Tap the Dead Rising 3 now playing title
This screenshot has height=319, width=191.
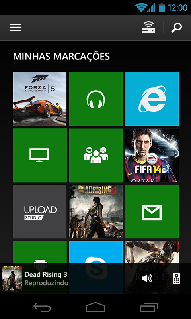[x=46, y=274]
